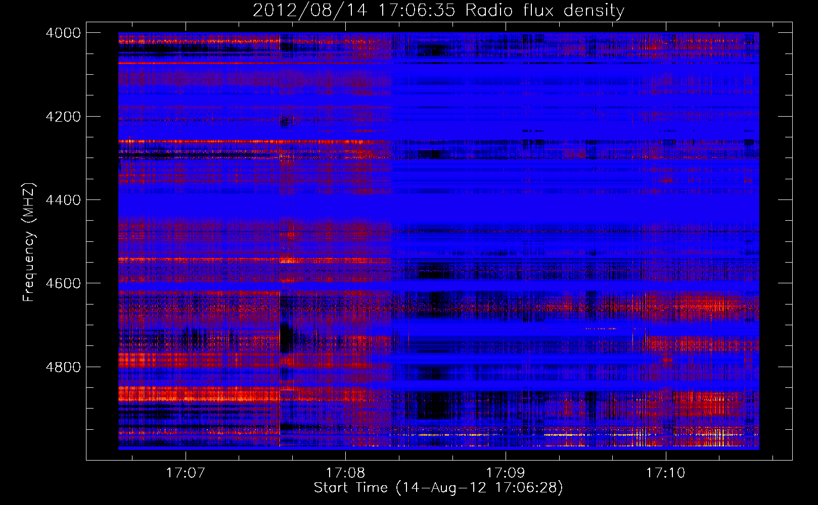Screen dimensions: 818x505
Task: Click the '17:09' time axis label
Action: pyautogui.click(x=506, y=473)
